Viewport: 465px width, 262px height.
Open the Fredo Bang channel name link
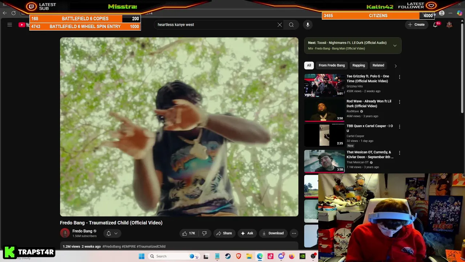82,231
